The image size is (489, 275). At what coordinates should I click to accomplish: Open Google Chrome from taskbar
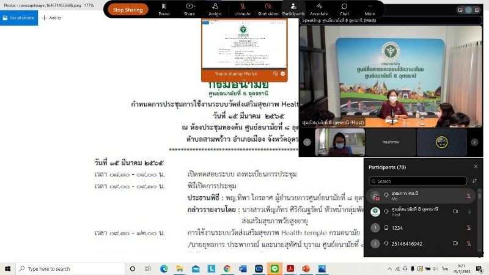pos(227,268)
